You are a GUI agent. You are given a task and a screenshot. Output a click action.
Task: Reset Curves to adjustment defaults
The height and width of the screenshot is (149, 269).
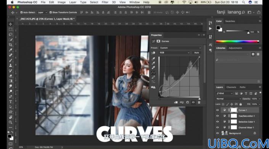pos(187,102)
